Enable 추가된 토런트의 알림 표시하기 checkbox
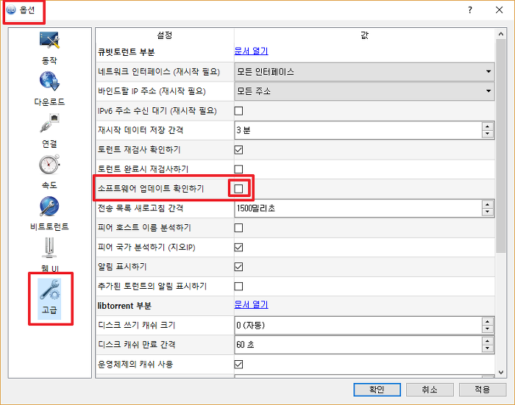Image resolution: width=515 pixels, height=405 pixels. 239,286
